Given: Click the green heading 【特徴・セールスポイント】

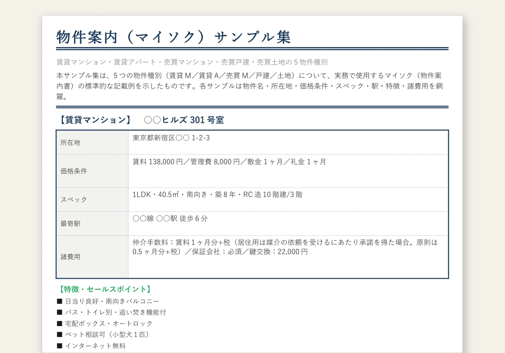Looking at the screenshot, I should pos(104,289).
